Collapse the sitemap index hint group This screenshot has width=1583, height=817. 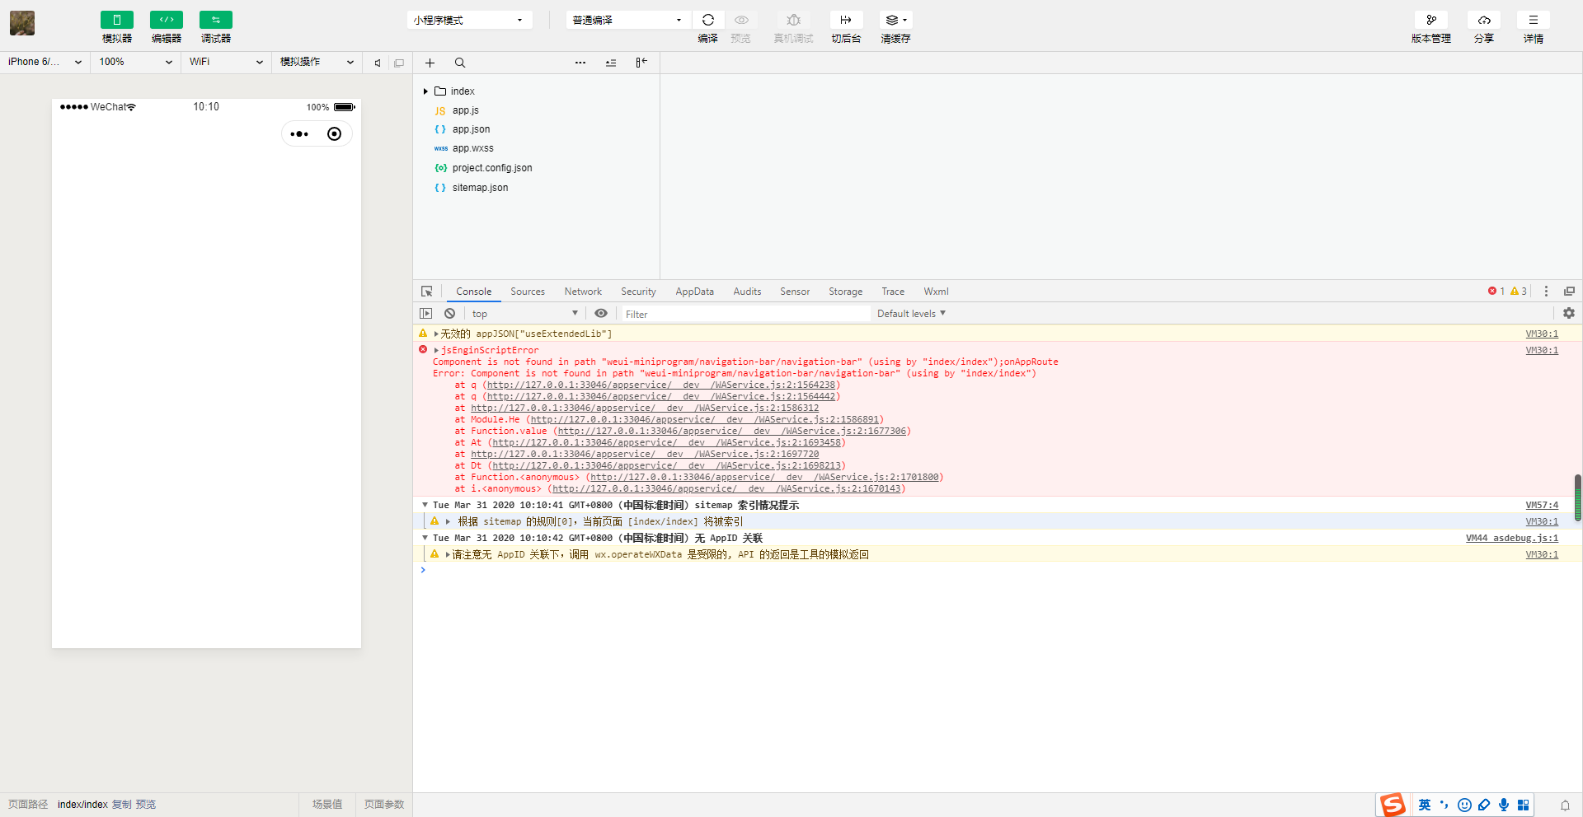[425, 505]
